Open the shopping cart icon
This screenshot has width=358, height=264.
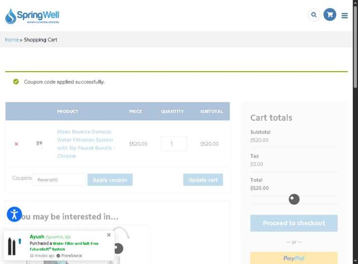coord(329,15)
